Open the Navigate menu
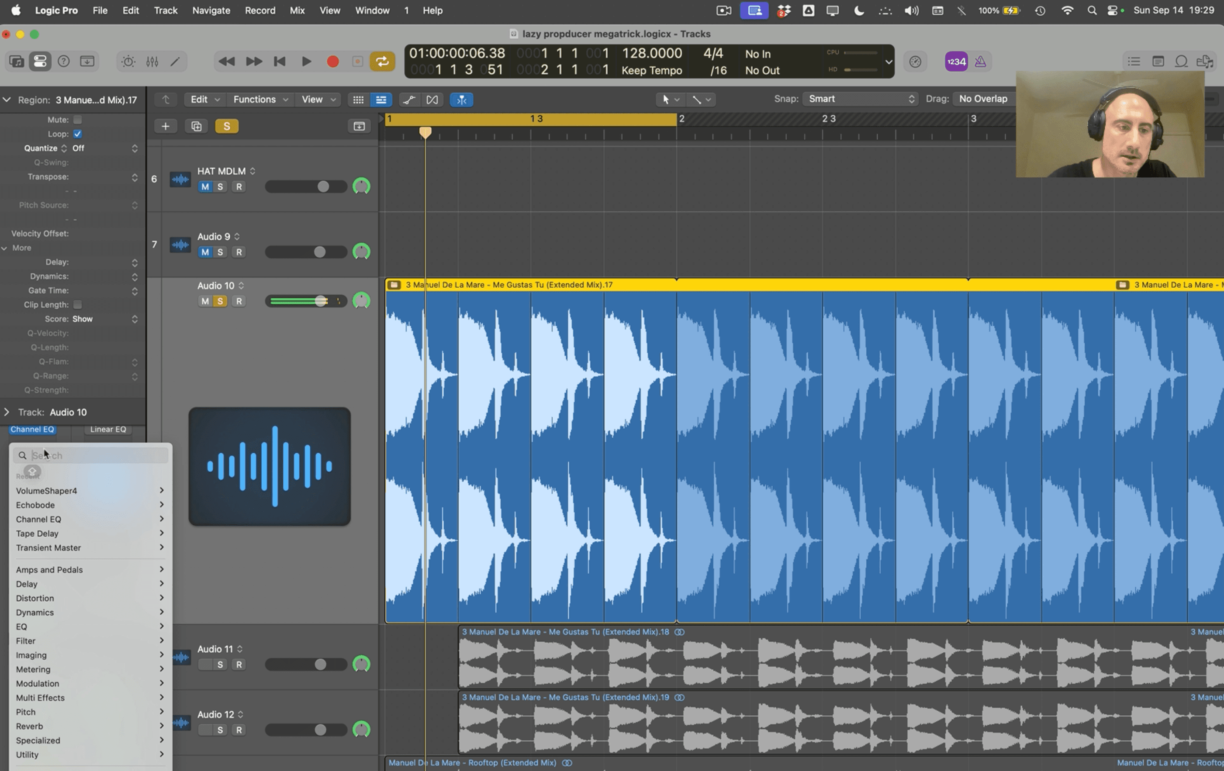The image size is (1224, 771). (x=211, y=10)
